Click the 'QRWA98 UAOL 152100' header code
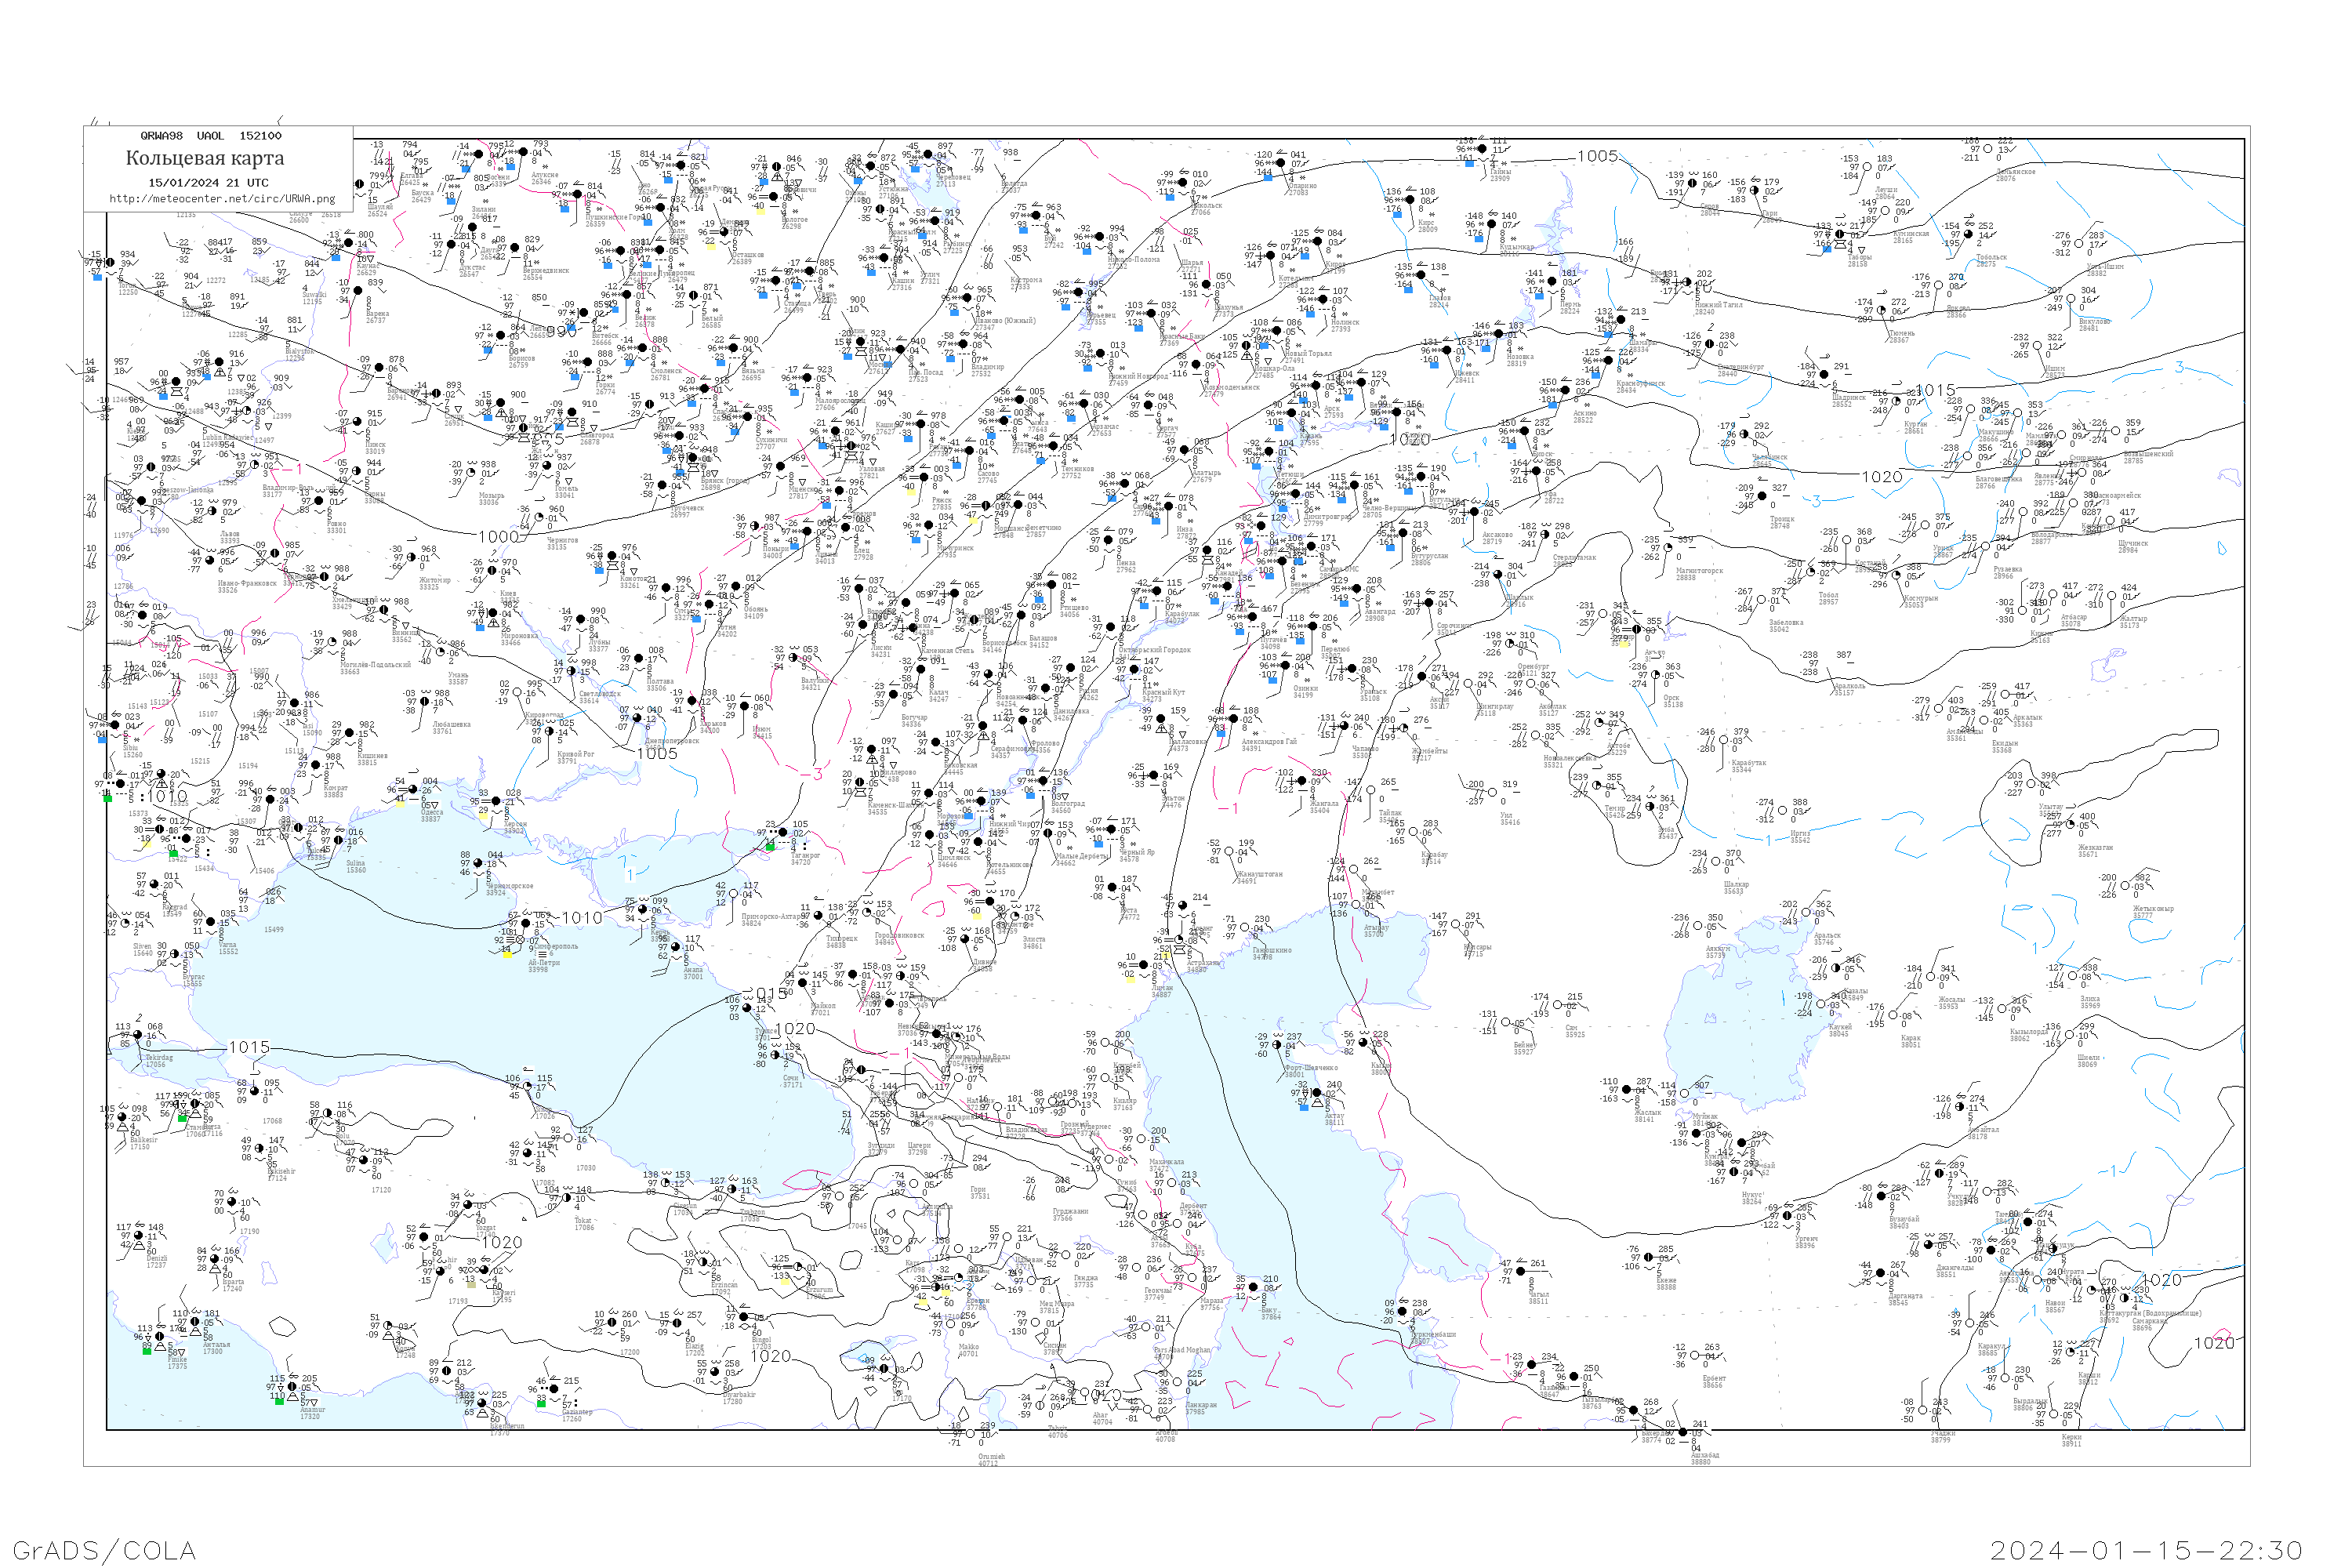2352x1568 pixels. [x=210, y=136]
